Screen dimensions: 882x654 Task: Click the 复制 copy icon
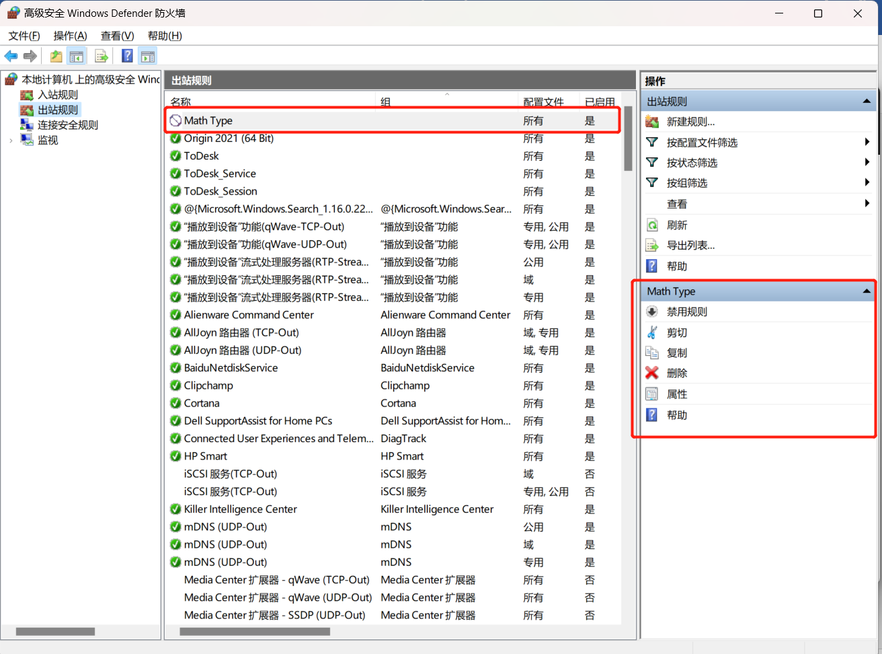(x=652, y=353)
